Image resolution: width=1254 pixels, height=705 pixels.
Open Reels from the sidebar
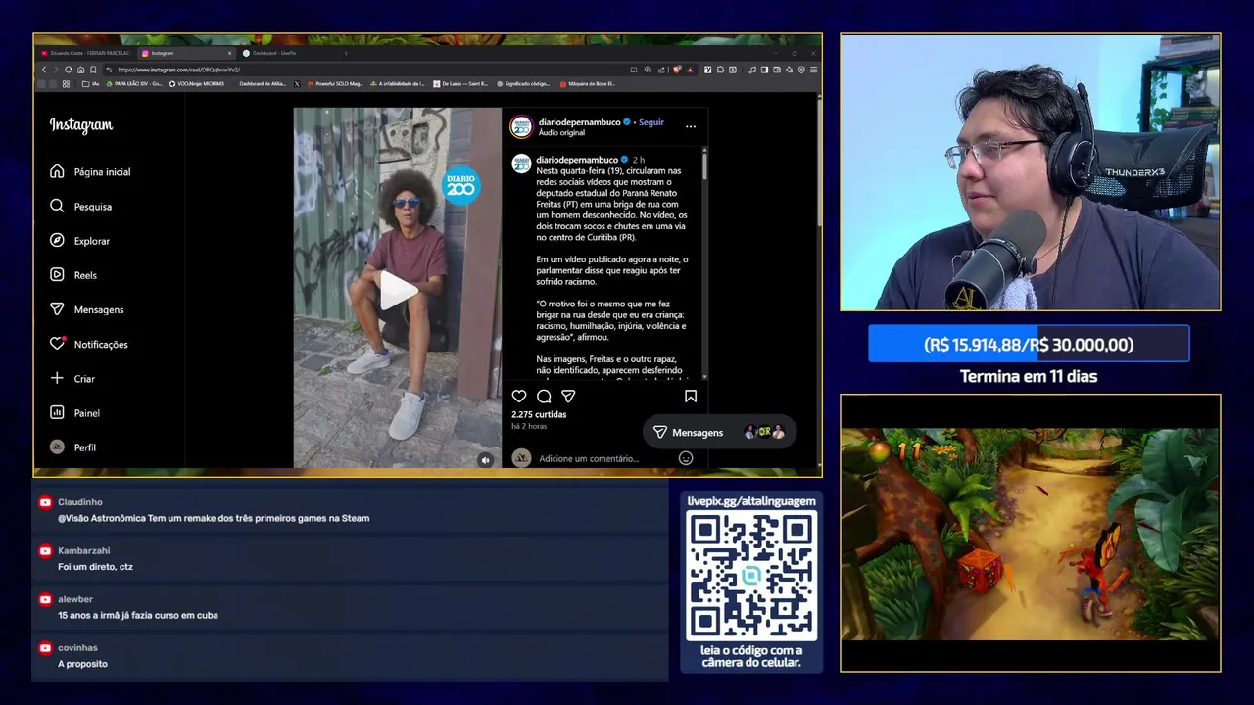73,275
